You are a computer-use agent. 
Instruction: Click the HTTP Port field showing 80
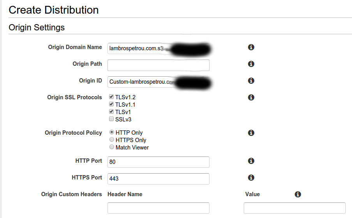click(x=158, y=162)
